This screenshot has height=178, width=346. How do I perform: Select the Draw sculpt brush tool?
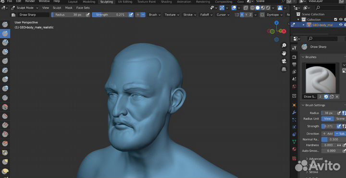[x=5, y=24]
